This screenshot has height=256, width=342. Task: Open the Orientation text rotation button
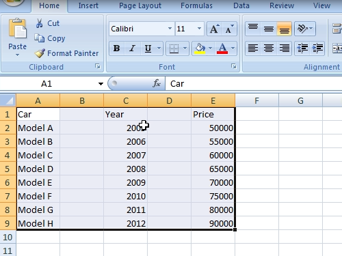click(x=305, y=29)
